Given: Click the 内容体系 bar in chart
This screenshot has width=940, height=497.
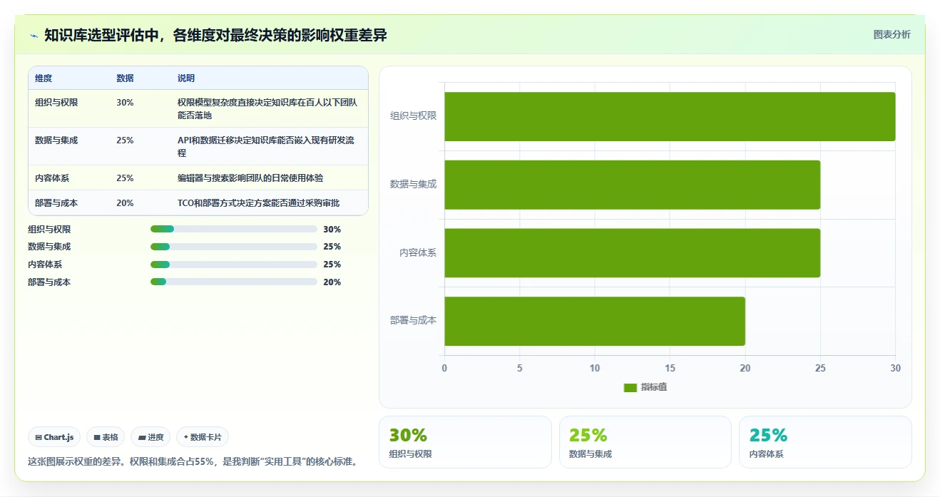Looking at the screenshot, I should [632, 253].
